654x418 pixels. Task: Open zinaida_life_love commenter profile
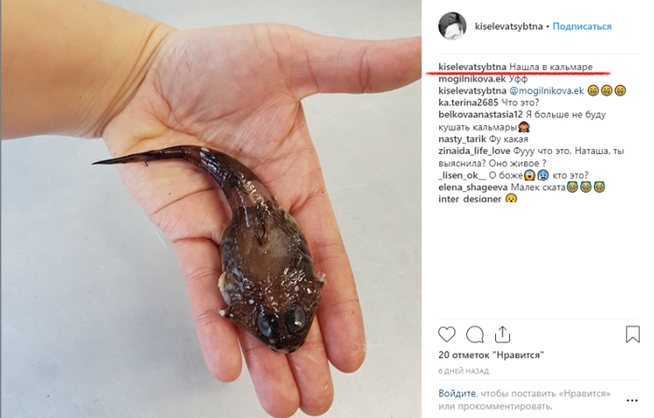[475, 151]
